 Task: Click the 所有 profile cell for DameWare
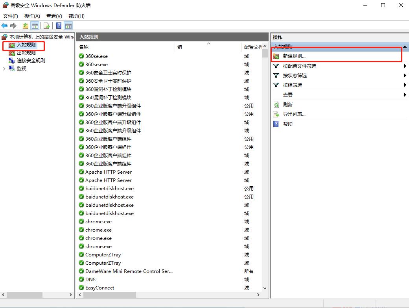point(249,271)
